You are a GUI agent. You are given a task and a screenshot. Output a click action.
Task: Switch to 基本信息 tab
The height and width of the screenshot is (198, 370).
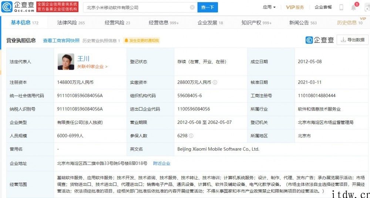coord(24,22)
